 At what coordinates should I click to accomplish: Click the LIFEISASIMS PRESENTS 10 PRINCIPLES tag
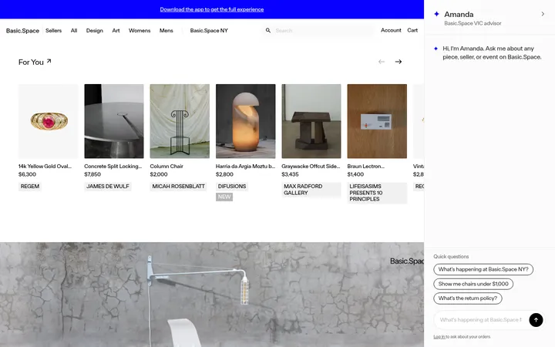coord(377,193)
